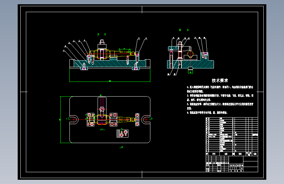
Task: Click the green vertical dimension beside the plan view
Action: click(61, 120)
